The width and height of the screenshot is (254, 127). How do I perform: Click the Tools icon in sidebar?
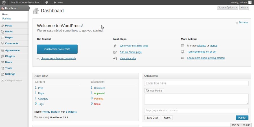click(3, 68)
